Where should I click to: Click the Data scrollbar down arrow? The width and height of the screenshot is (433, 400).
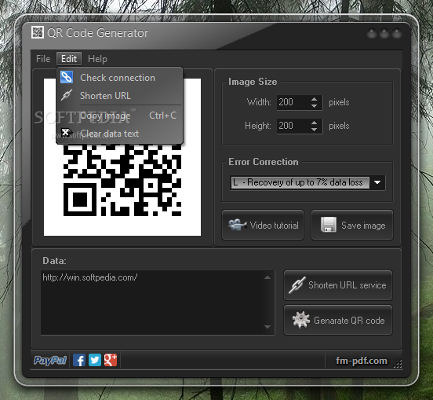267,327
